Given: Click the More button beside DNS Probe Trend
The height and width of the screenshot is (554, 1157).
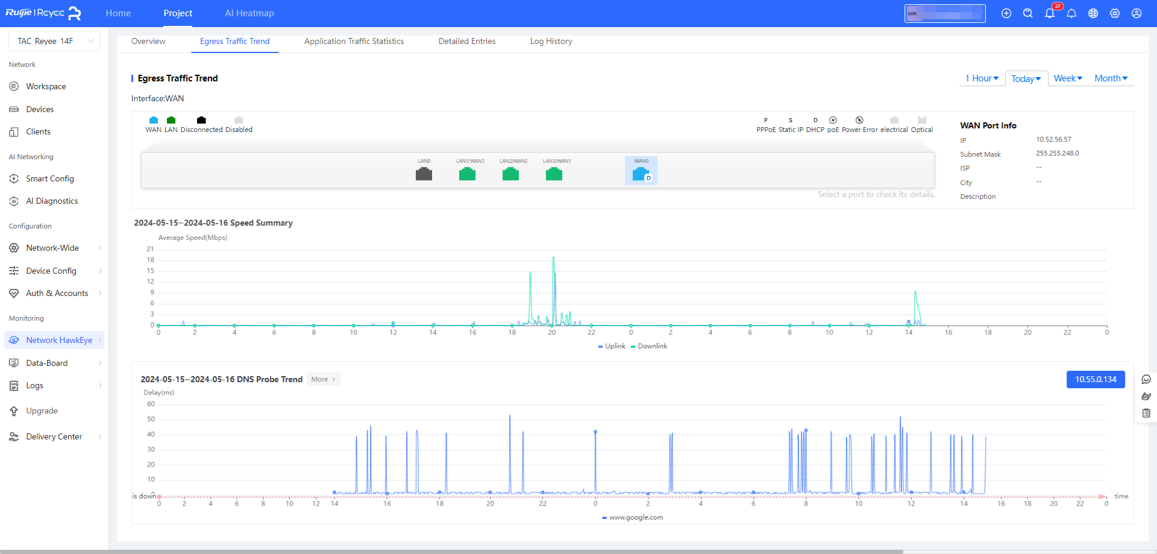Looking at the screenshot, I should (323, 379).
